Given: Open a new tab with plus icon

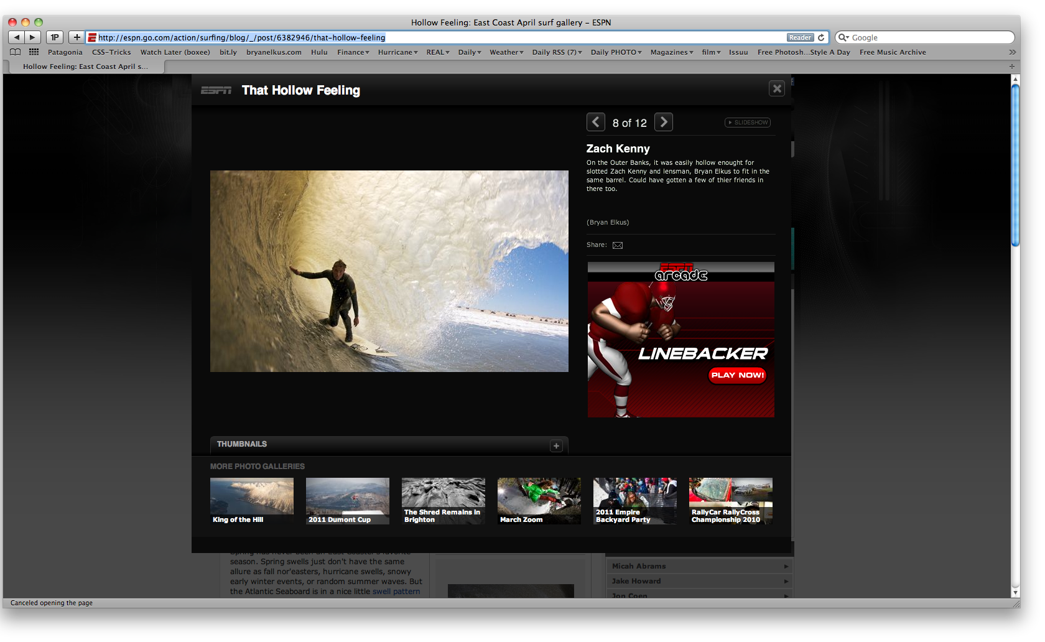Looking at the screenshot, I should (1012, 67).
